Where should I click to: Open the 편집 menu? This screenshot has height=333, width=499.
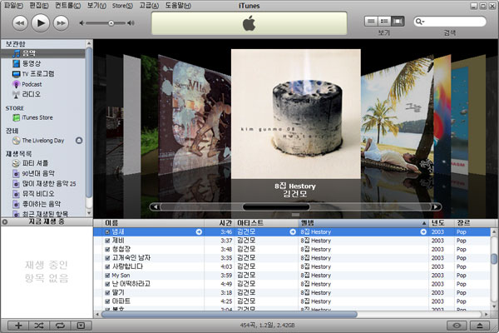[x=39, y=6]
